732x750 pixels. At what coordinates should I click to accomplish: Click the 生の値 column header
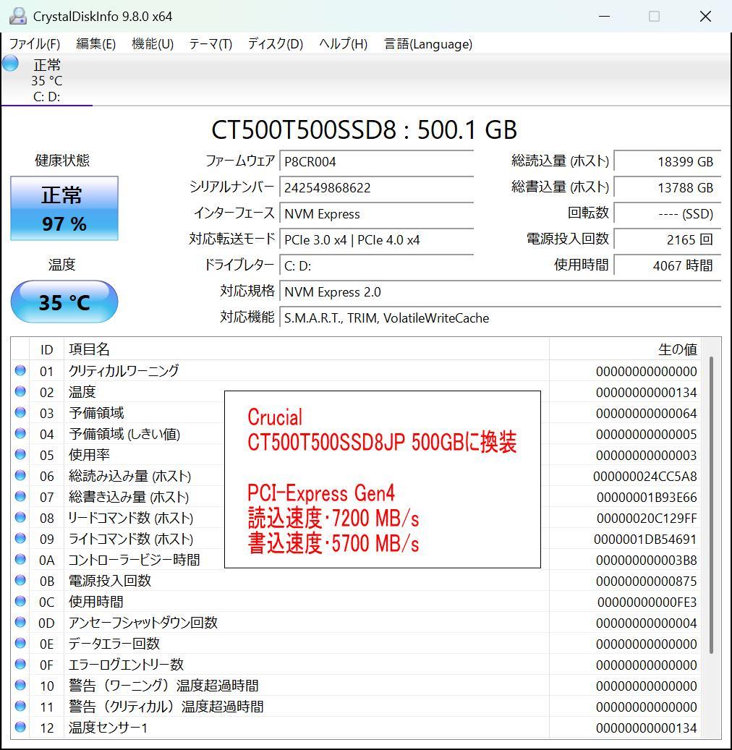point(625,349)
